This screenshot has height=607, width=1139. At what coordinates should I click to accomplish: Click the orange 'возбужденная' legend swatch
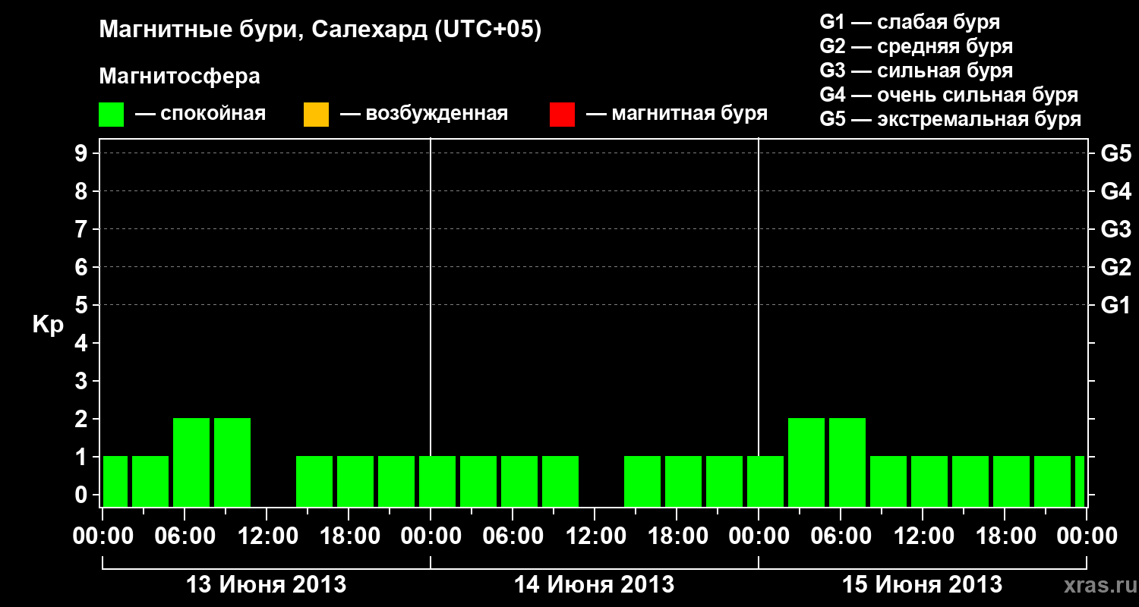pyautogui.click(x=316, y=115)
